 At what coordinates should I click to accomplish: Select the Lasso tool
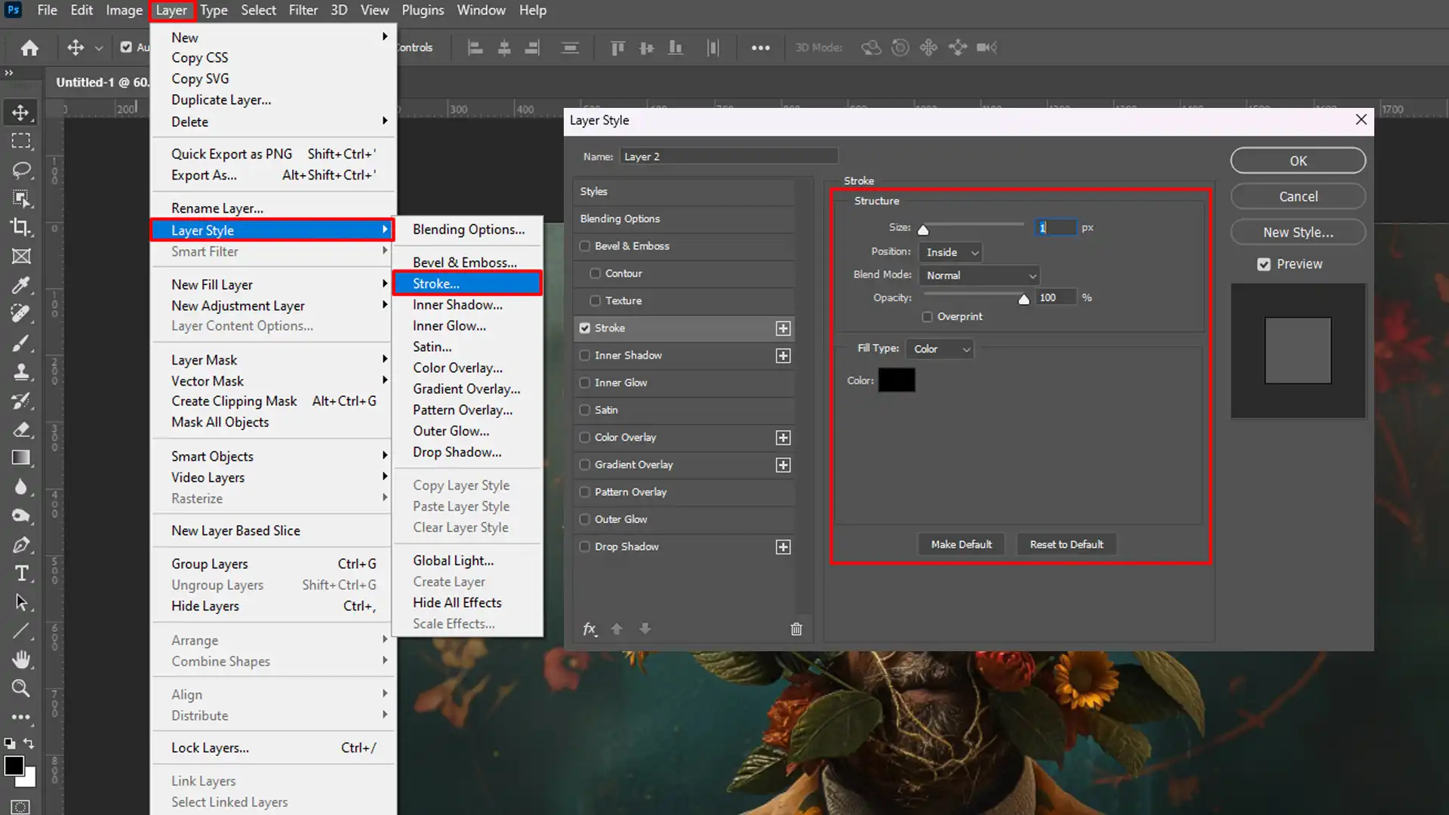22,169
